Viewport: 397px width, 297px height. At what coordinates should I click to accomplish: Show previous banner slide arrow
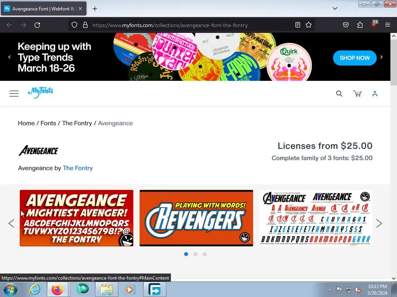coord(10,57)
